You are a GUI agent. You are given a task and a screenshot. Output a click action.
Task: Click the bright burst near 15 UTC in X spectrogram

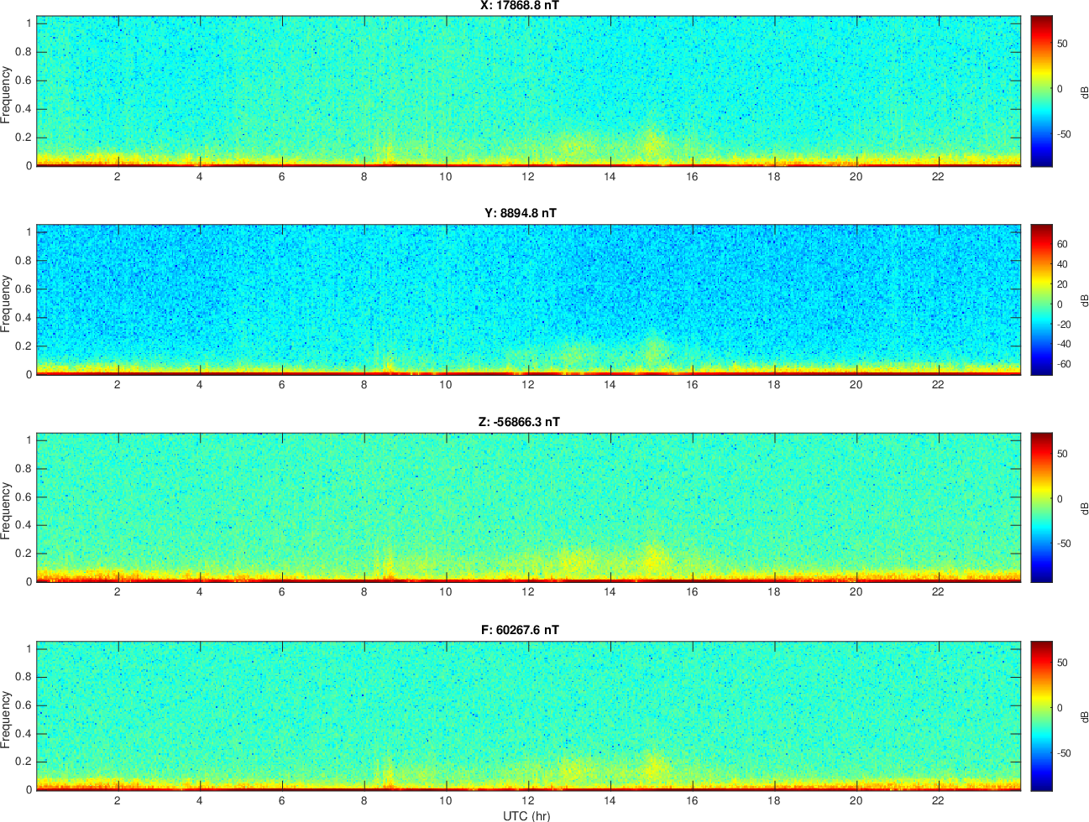point(652,143)
